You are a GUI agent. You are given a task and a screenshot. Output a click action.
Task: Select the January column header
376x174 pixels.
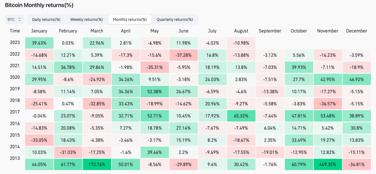pos(39,31)
